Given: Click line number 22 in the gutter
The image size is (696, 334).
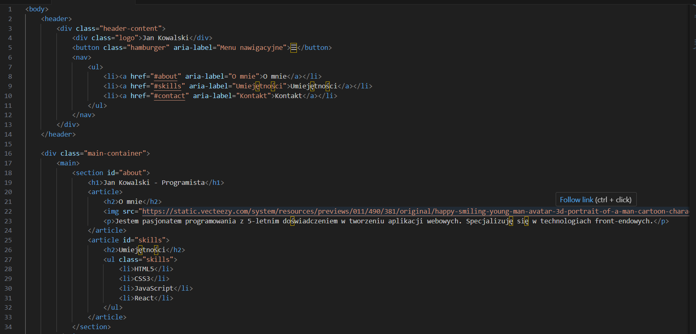Looking at the screenshot, I should tap(8, 212).
